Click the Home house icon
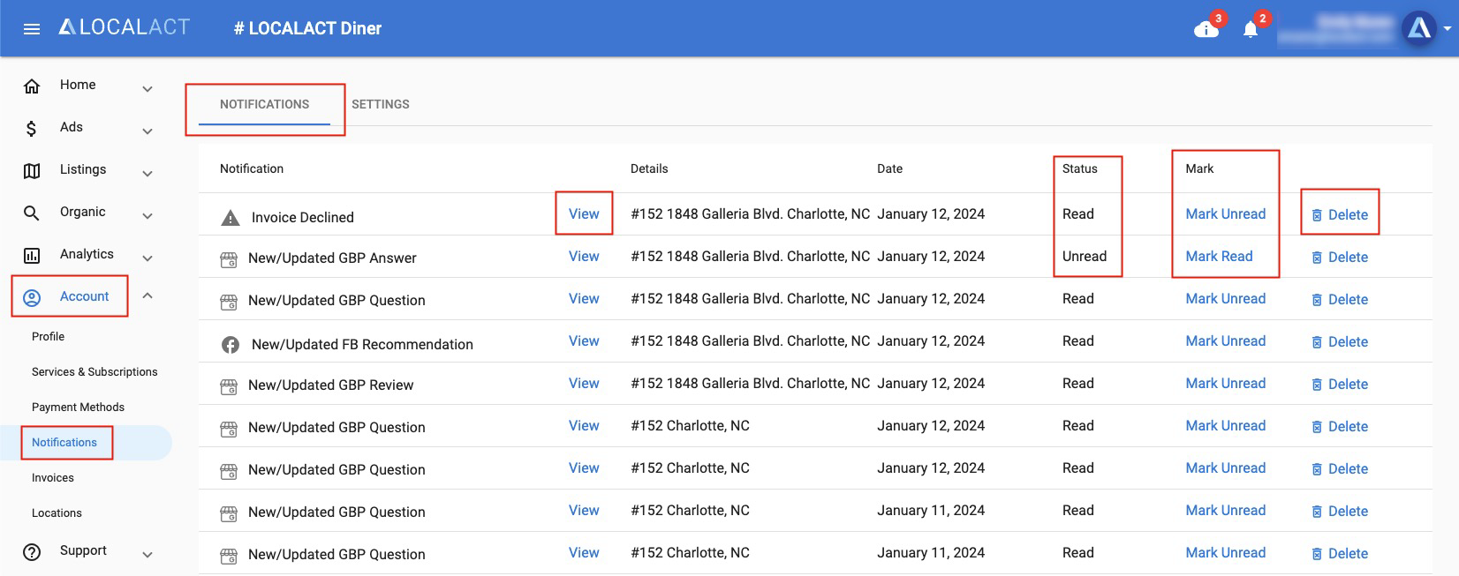Image resolution: width=1459 pixels, height=576 pixels. tap(32, 86)
